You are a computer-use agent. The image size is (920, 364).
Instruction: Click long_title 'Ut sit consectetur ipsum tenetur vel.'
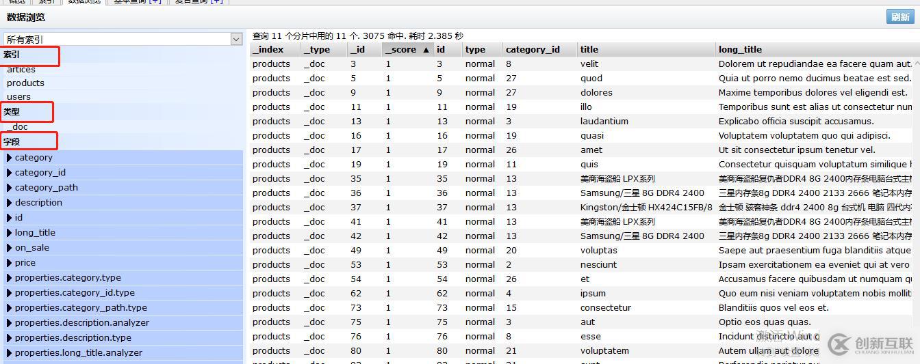click(797, 150)
